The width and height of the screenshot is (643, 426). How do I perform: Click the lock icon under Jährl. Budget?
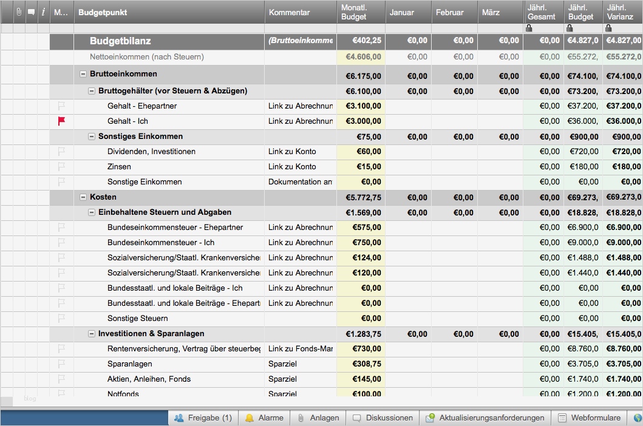tap(570, 29)
